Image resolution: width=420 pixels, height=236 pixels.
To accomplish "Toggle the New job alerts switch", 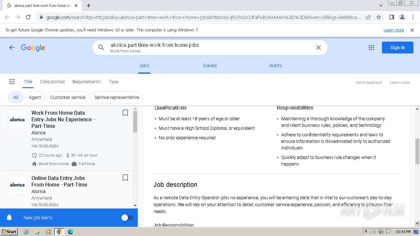I will click(127, 218).
